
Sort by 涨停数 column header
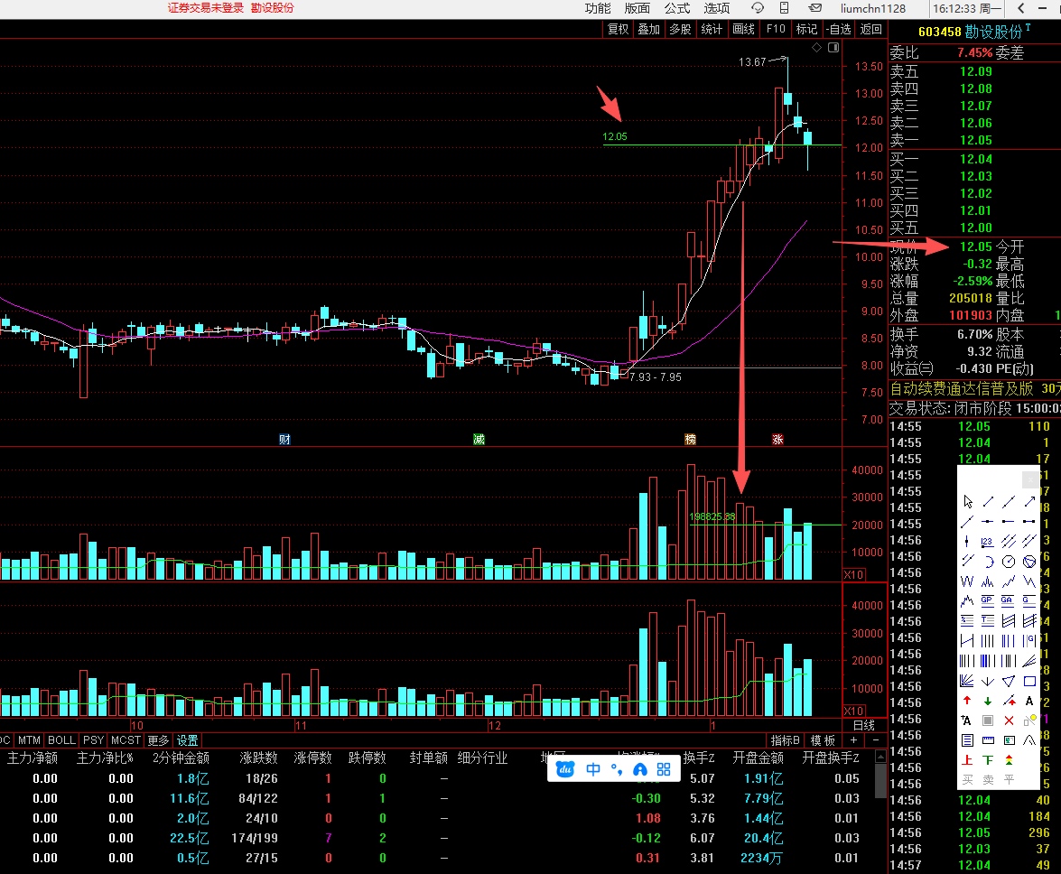[x=312, y=758]
